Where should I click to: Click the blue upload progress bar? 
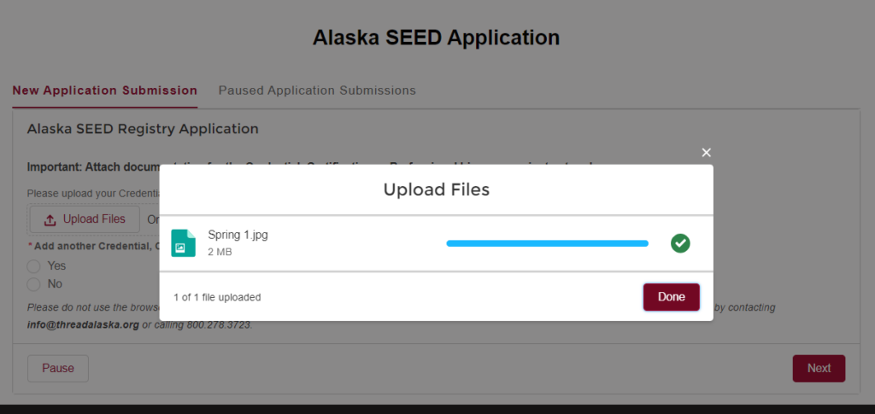pos(548,243)
